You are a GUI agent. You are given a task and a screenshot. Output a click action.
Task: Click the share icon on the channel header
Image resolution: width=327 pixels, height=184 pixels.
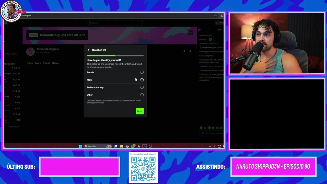point(184,51)
